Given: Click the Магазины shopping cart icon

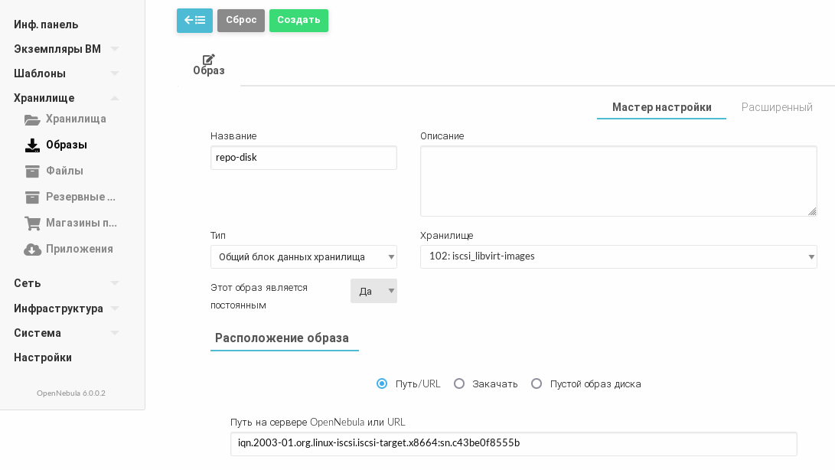Looking at the screenshot, I should tap(32, 224).
